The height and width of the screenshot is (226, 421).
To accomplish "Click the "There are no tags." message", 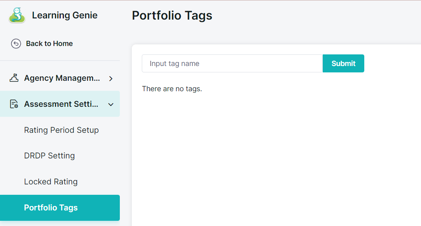I will [172, 89].
